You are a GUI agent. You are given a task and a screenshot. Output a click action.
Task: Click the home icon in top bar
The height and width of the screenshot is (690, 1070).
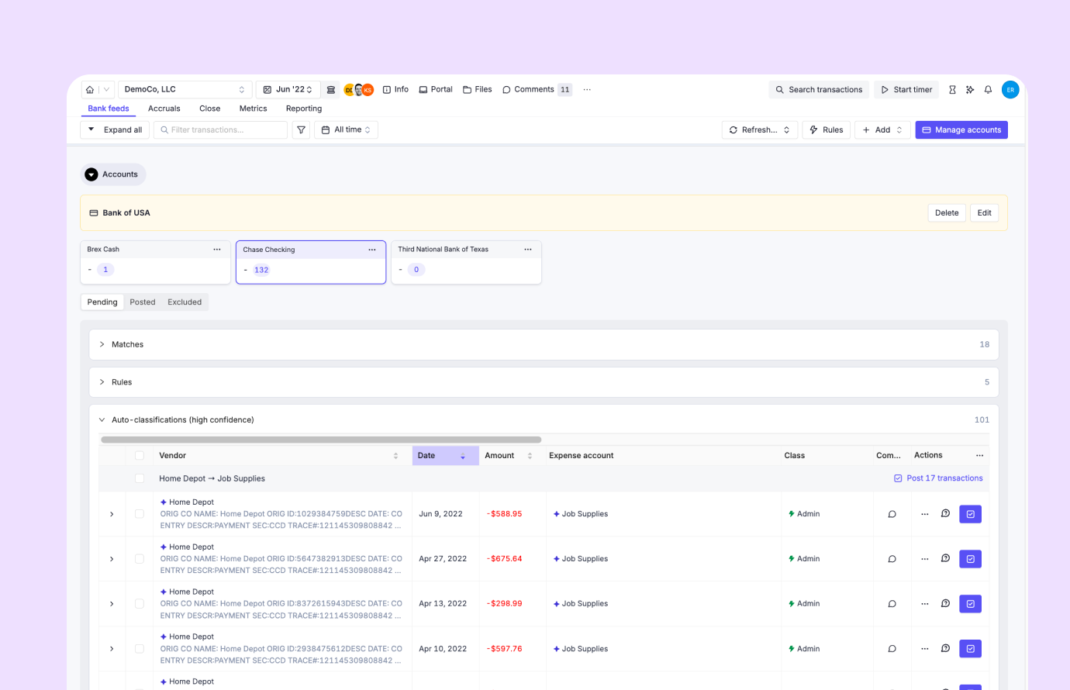(90, 90)
